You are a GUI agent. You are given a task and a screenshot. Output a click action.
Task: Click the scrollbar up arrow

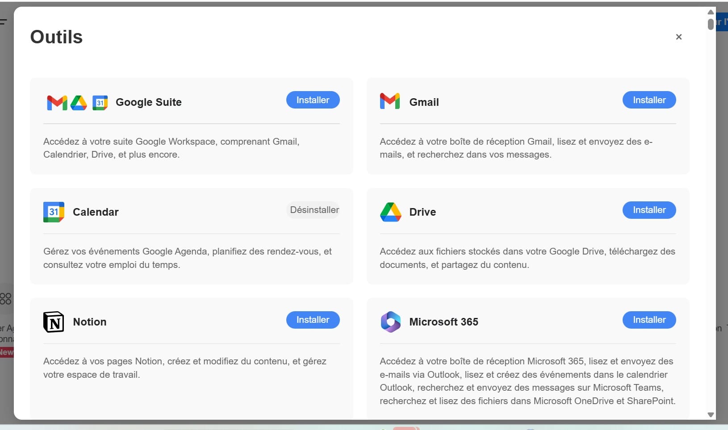pos(711,12)
